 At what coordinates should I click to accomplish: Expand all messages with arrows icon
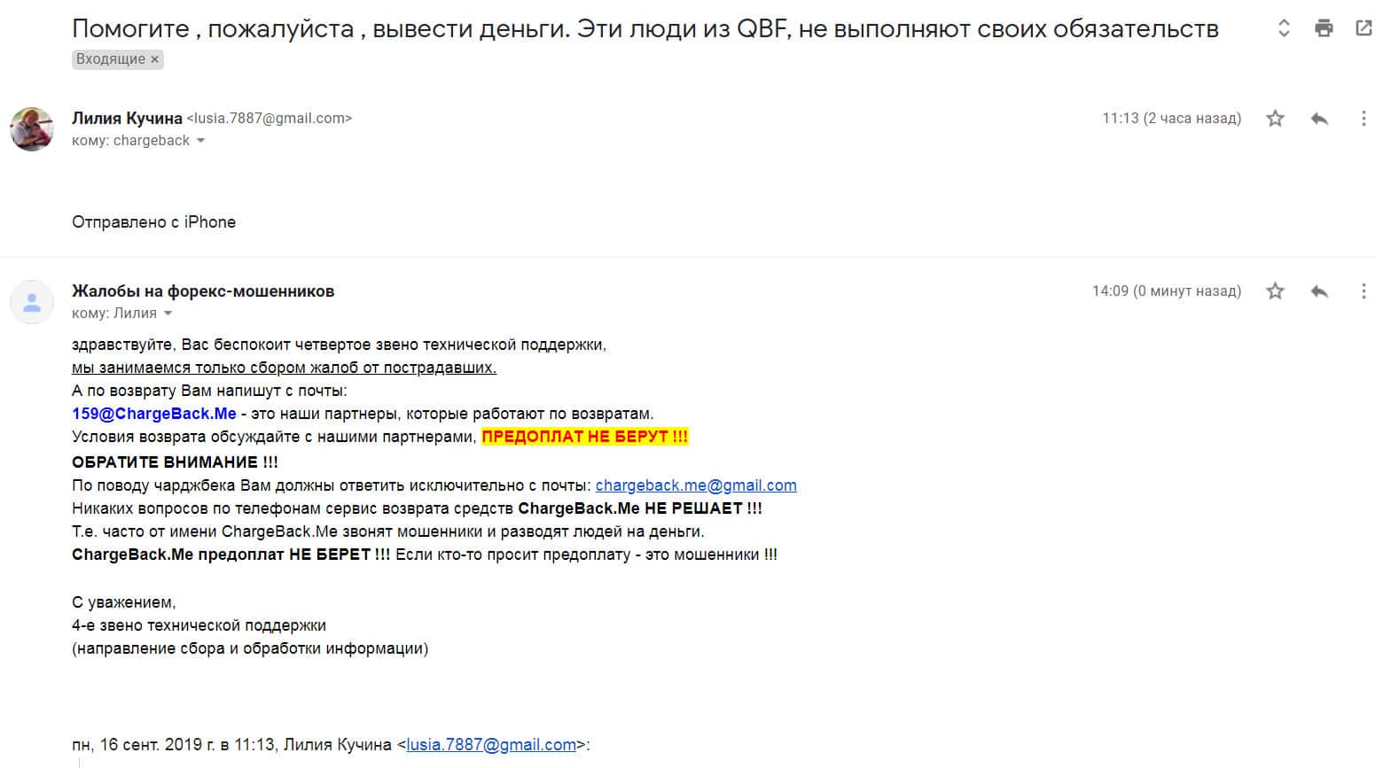[x=1283, y=28]
